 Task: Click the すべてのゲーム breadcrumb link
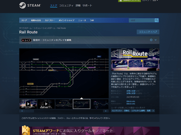[26, 28]
